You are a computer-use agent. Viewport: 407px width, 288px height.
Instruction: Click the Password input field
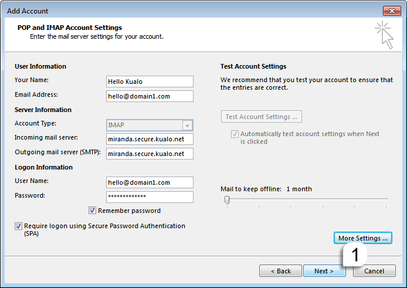(150, 197)
